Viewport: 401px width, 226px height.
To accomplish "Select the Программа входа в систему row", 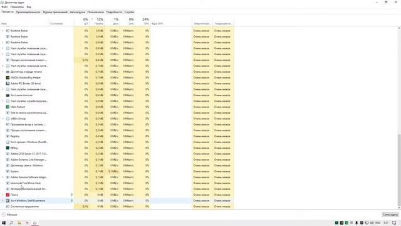I will coord(117,124).
